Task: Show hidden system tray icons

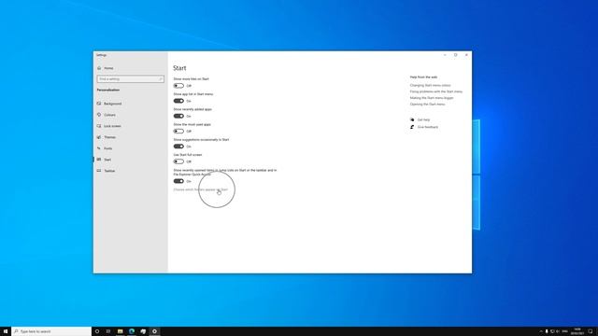Action: tap(541, 331)
